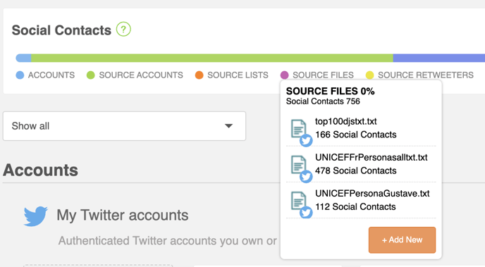The image size is (485, 267).
Task: Click the UNICEFFrPersonasalltxt.txt file icon
Action: [x=299, y=164]
